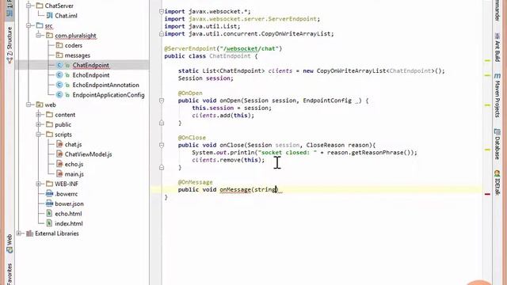Click the EchoEndpointAnnotation class icon
This screenshot has height=285, width=507.
[x=59, y=85]
